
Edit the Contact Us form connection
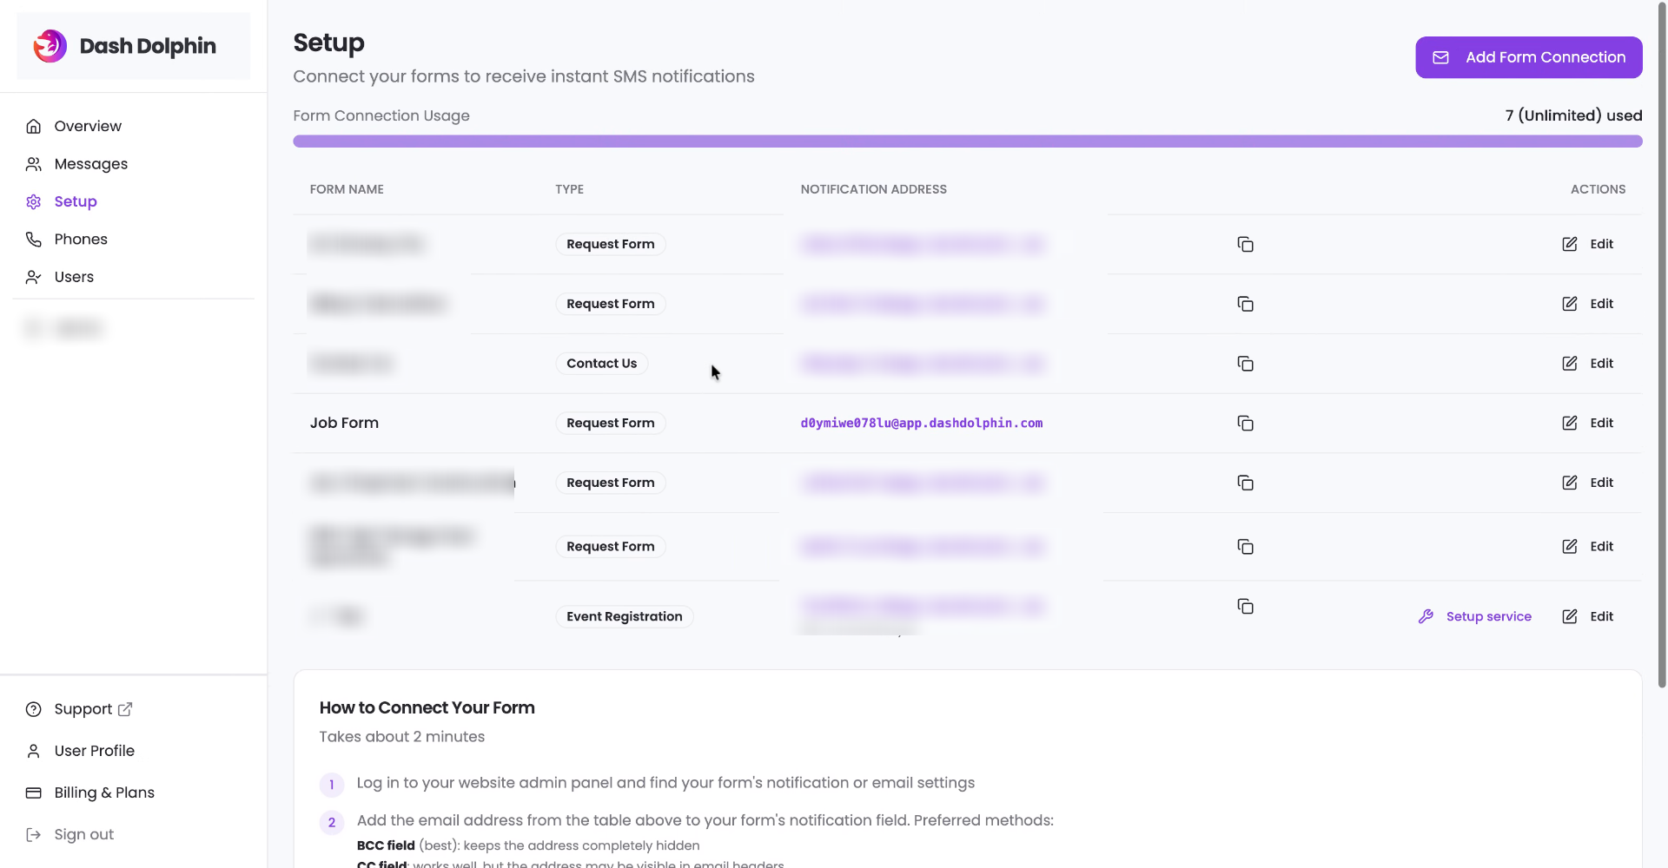[1587, 364]
